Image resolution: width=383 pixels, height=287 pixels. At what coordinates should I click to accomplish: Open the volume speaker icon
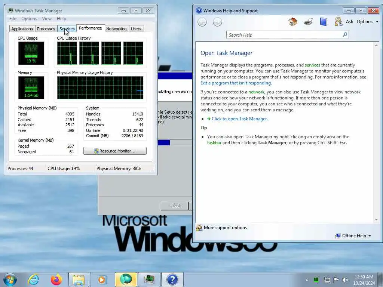[345, 280]
